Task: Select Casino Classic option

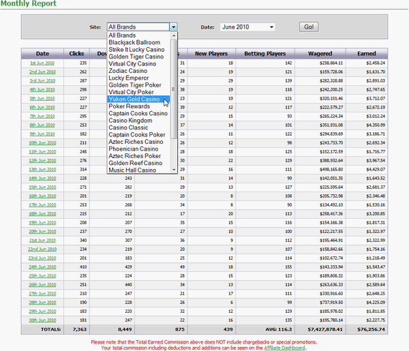Action: click(138, 127)
